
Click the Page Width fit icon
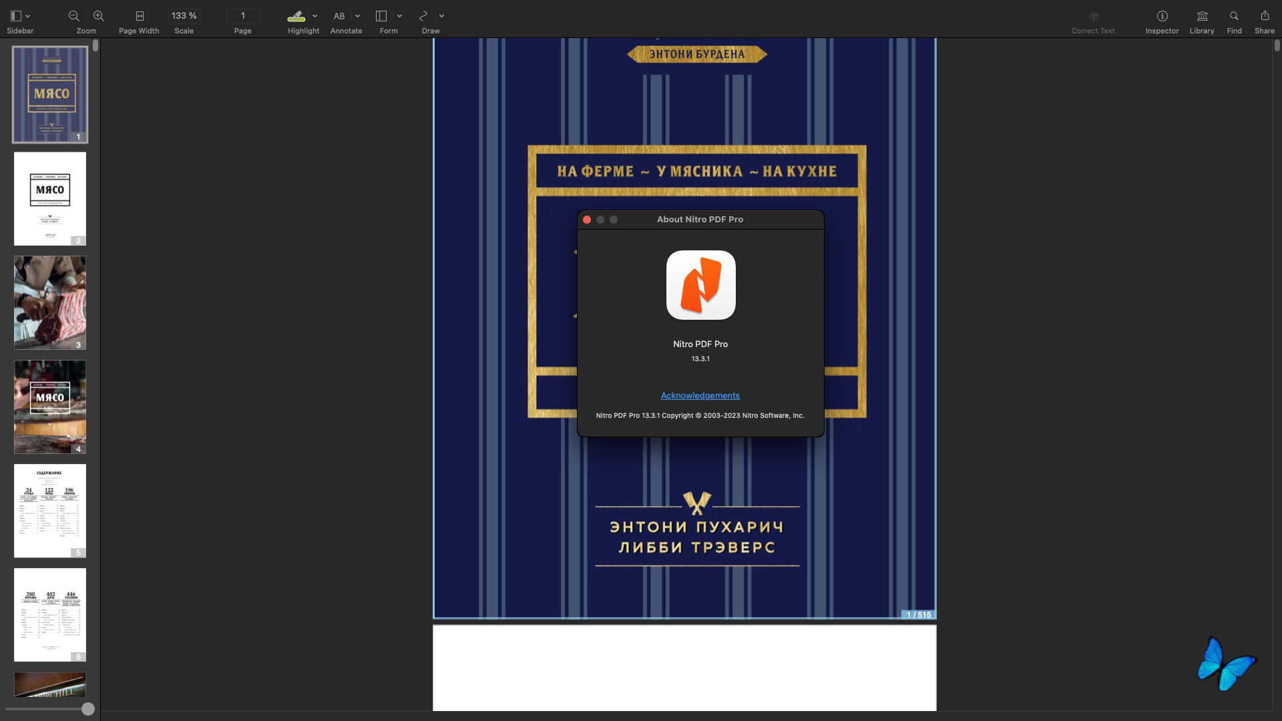[x=140, y=16]
